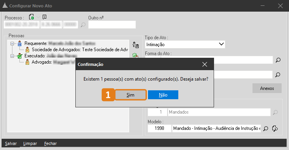
Task: Decline saving with the Não button
Action: tap(163, 95)
